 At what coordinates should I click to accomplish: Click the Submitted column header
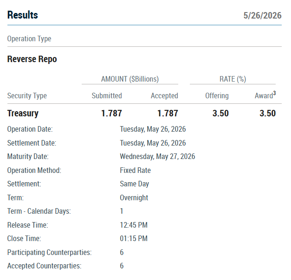pyautogui.click(x=107, y=95)
